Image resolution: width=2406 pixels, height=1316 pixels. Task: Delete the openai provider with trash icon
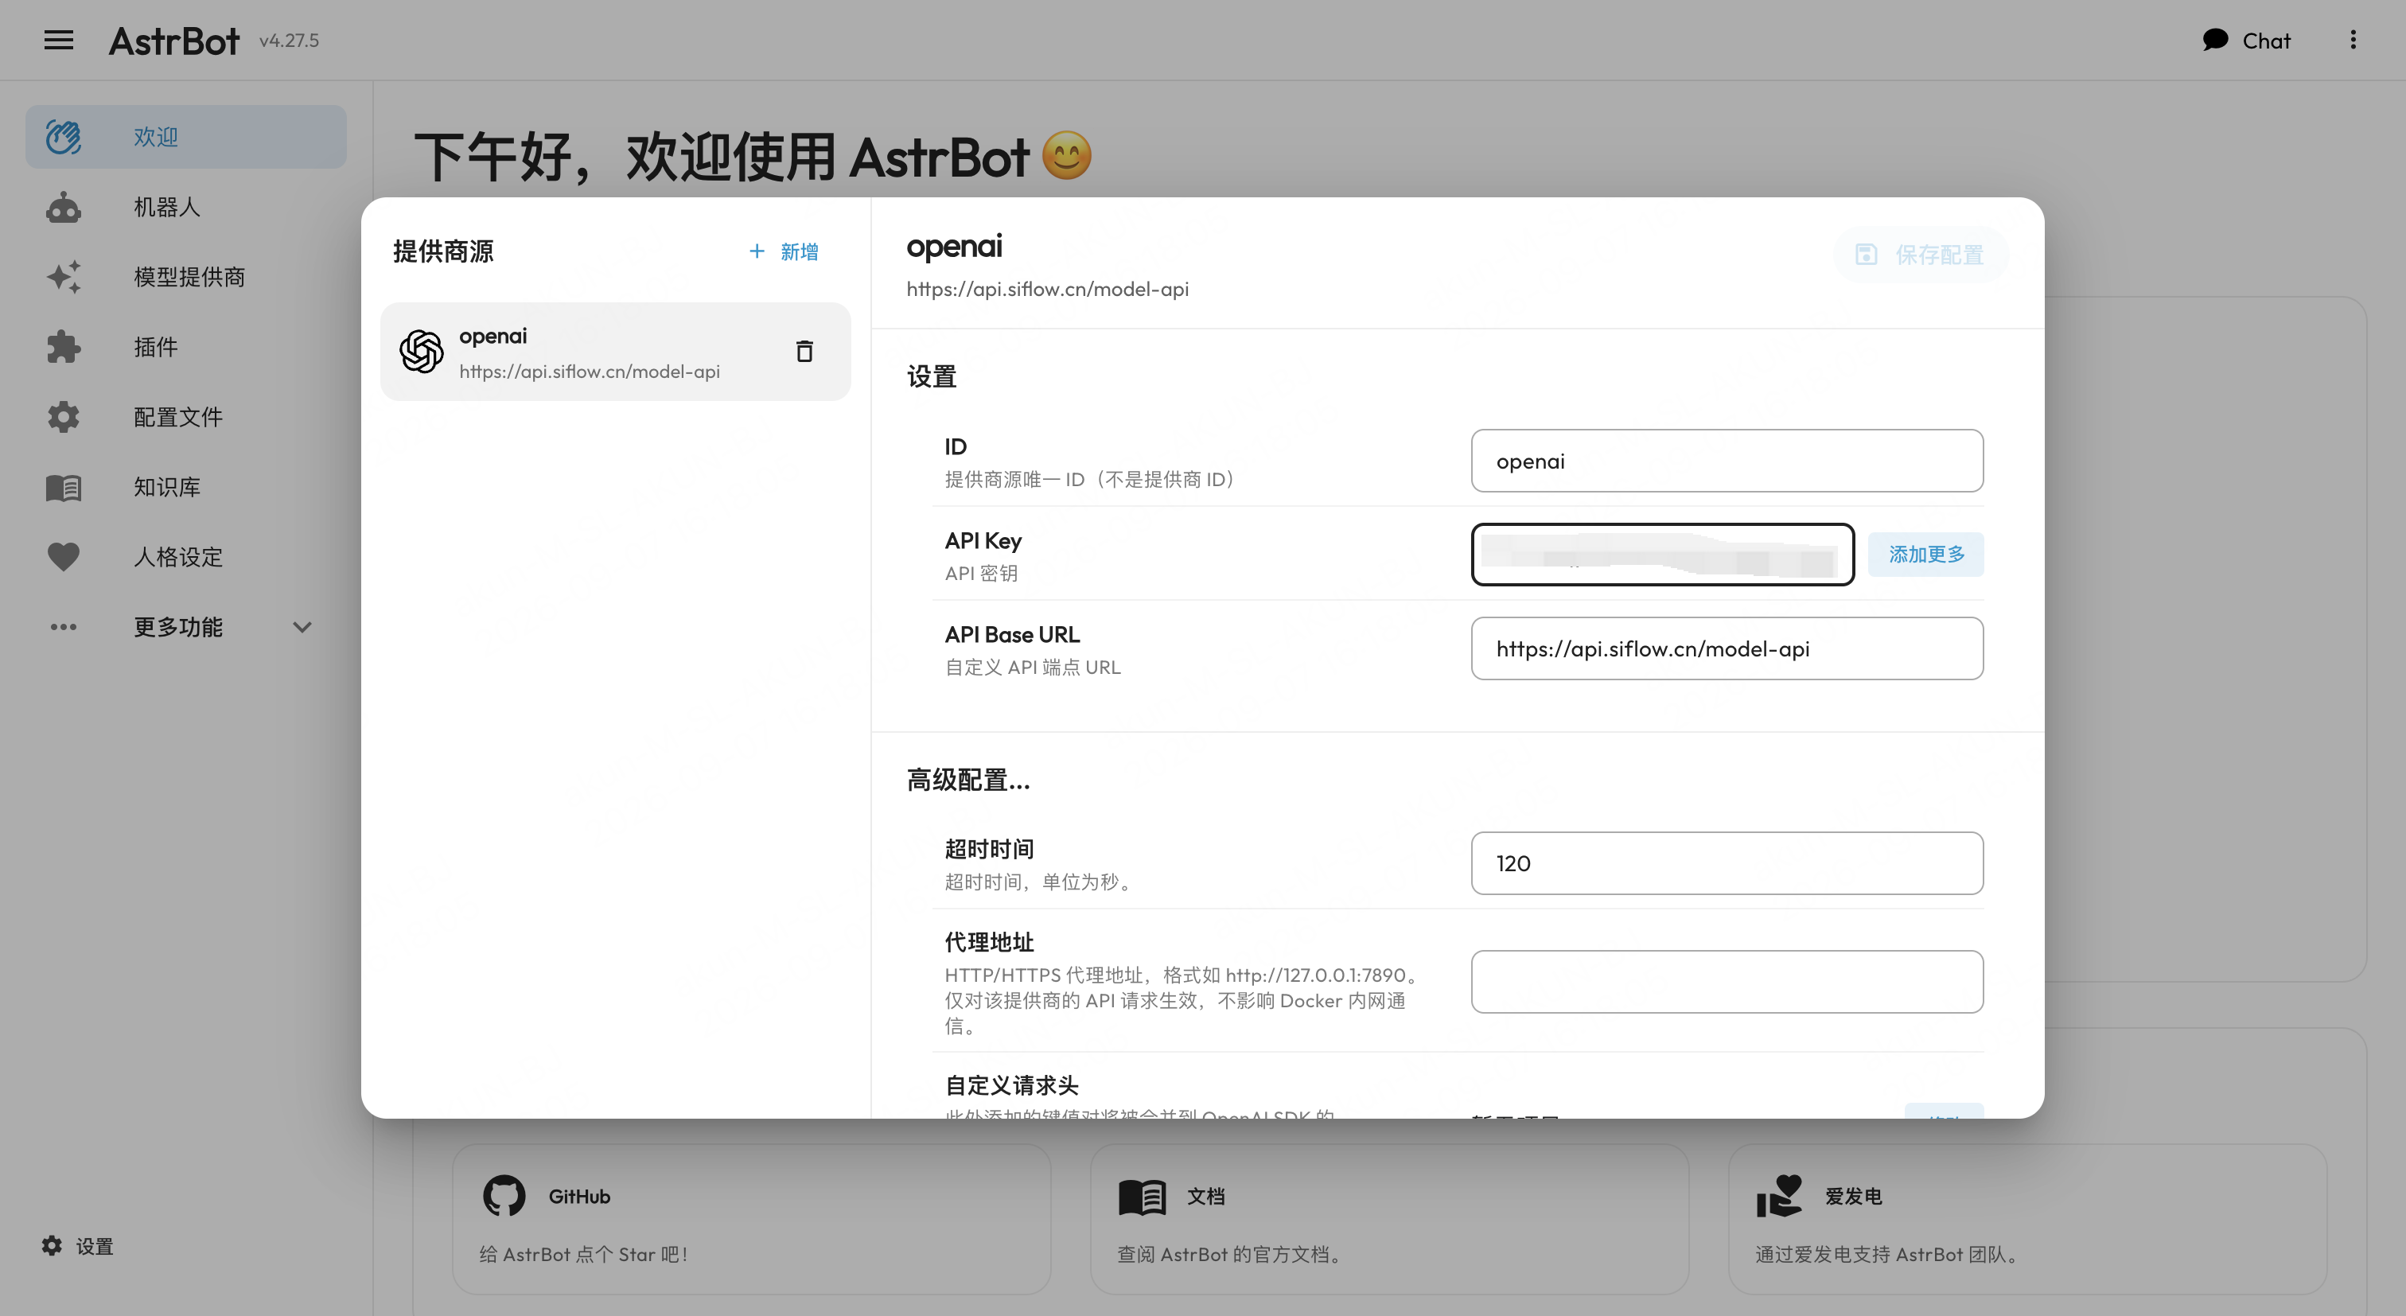(x=804, y=351)
